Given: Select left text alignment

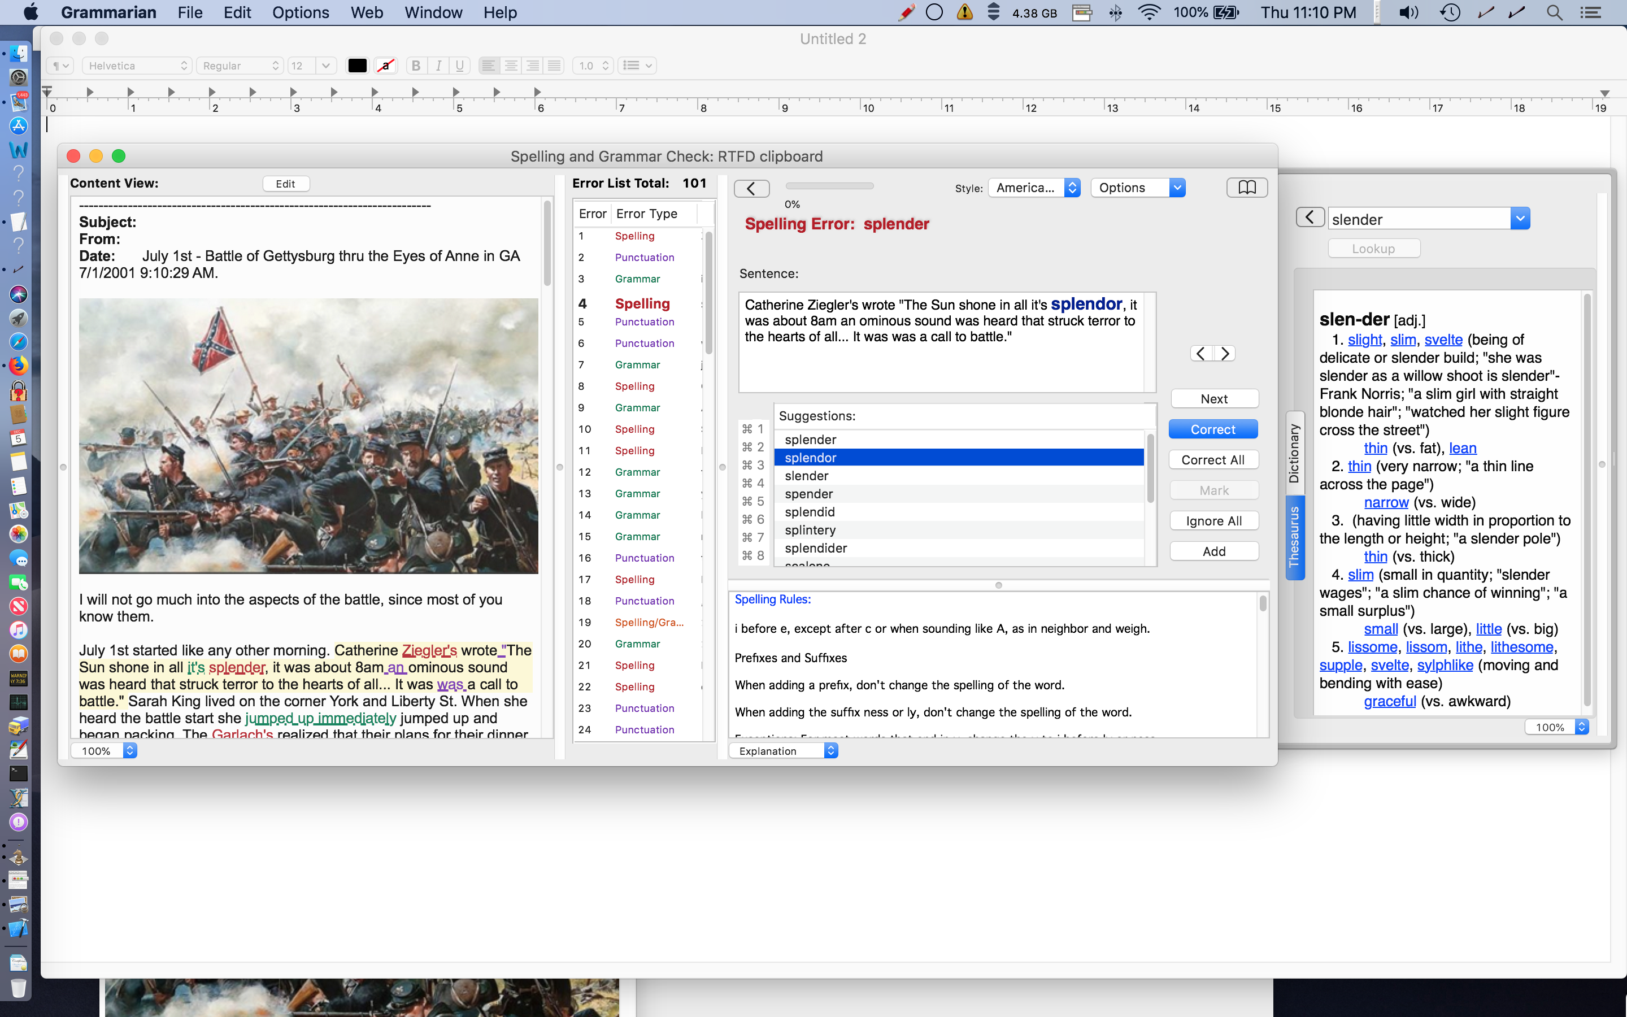Looking at the screenshot, I should click(x=489, y=65).
